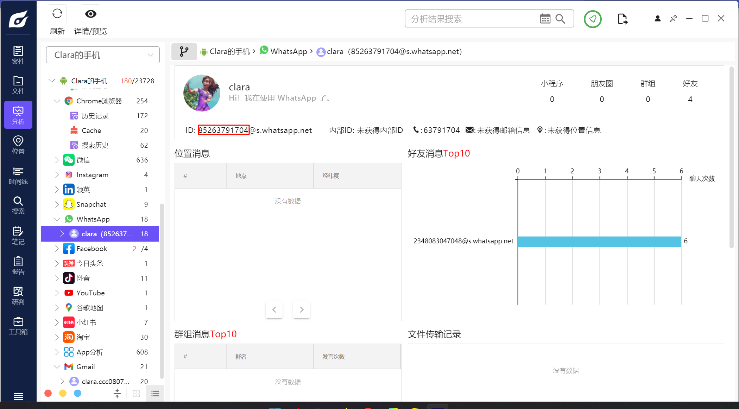This screenshot has width=739, height=409.
Task: Toggle the 详情/预览 eye preview button
Action: (x=90, y=14)
